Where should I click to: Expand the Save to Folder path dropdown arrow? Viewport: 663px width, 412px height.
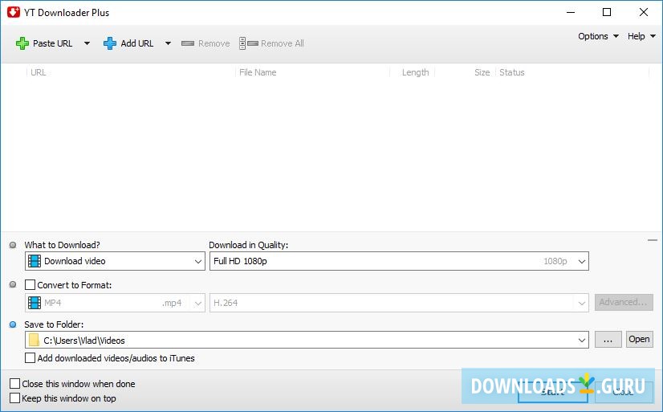[x=582, y=340]
